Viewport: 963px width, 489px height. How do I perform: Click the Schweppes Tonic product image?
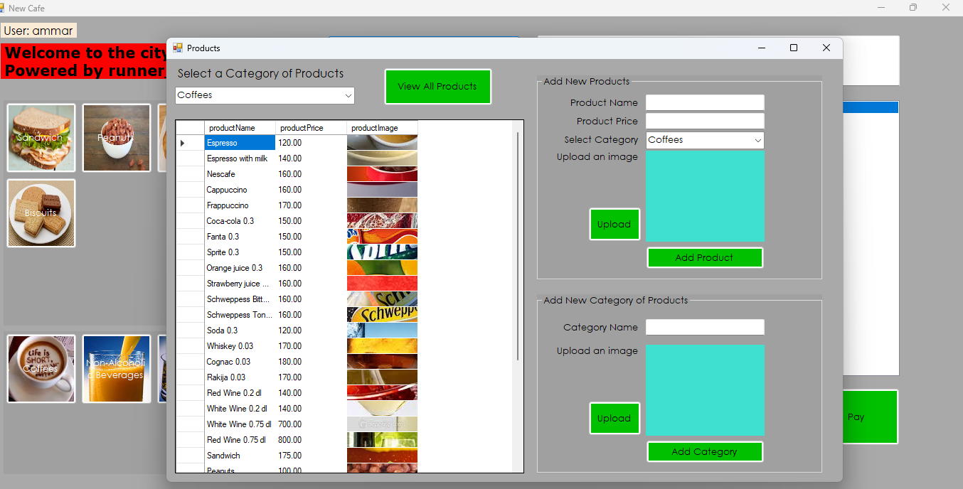(382, 315)
